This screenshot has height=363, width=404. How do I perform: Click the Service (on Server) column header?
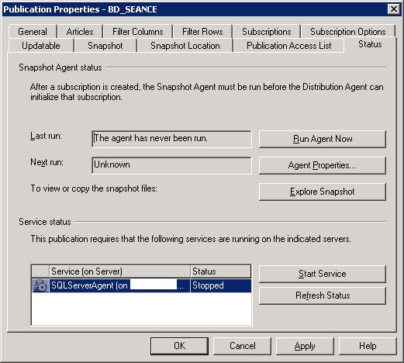pos(119,271)
